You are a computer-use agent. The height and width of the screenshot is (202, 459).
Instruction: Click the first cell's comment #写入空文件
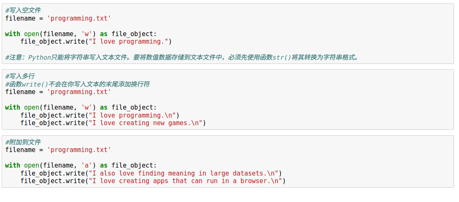[23, 11]
